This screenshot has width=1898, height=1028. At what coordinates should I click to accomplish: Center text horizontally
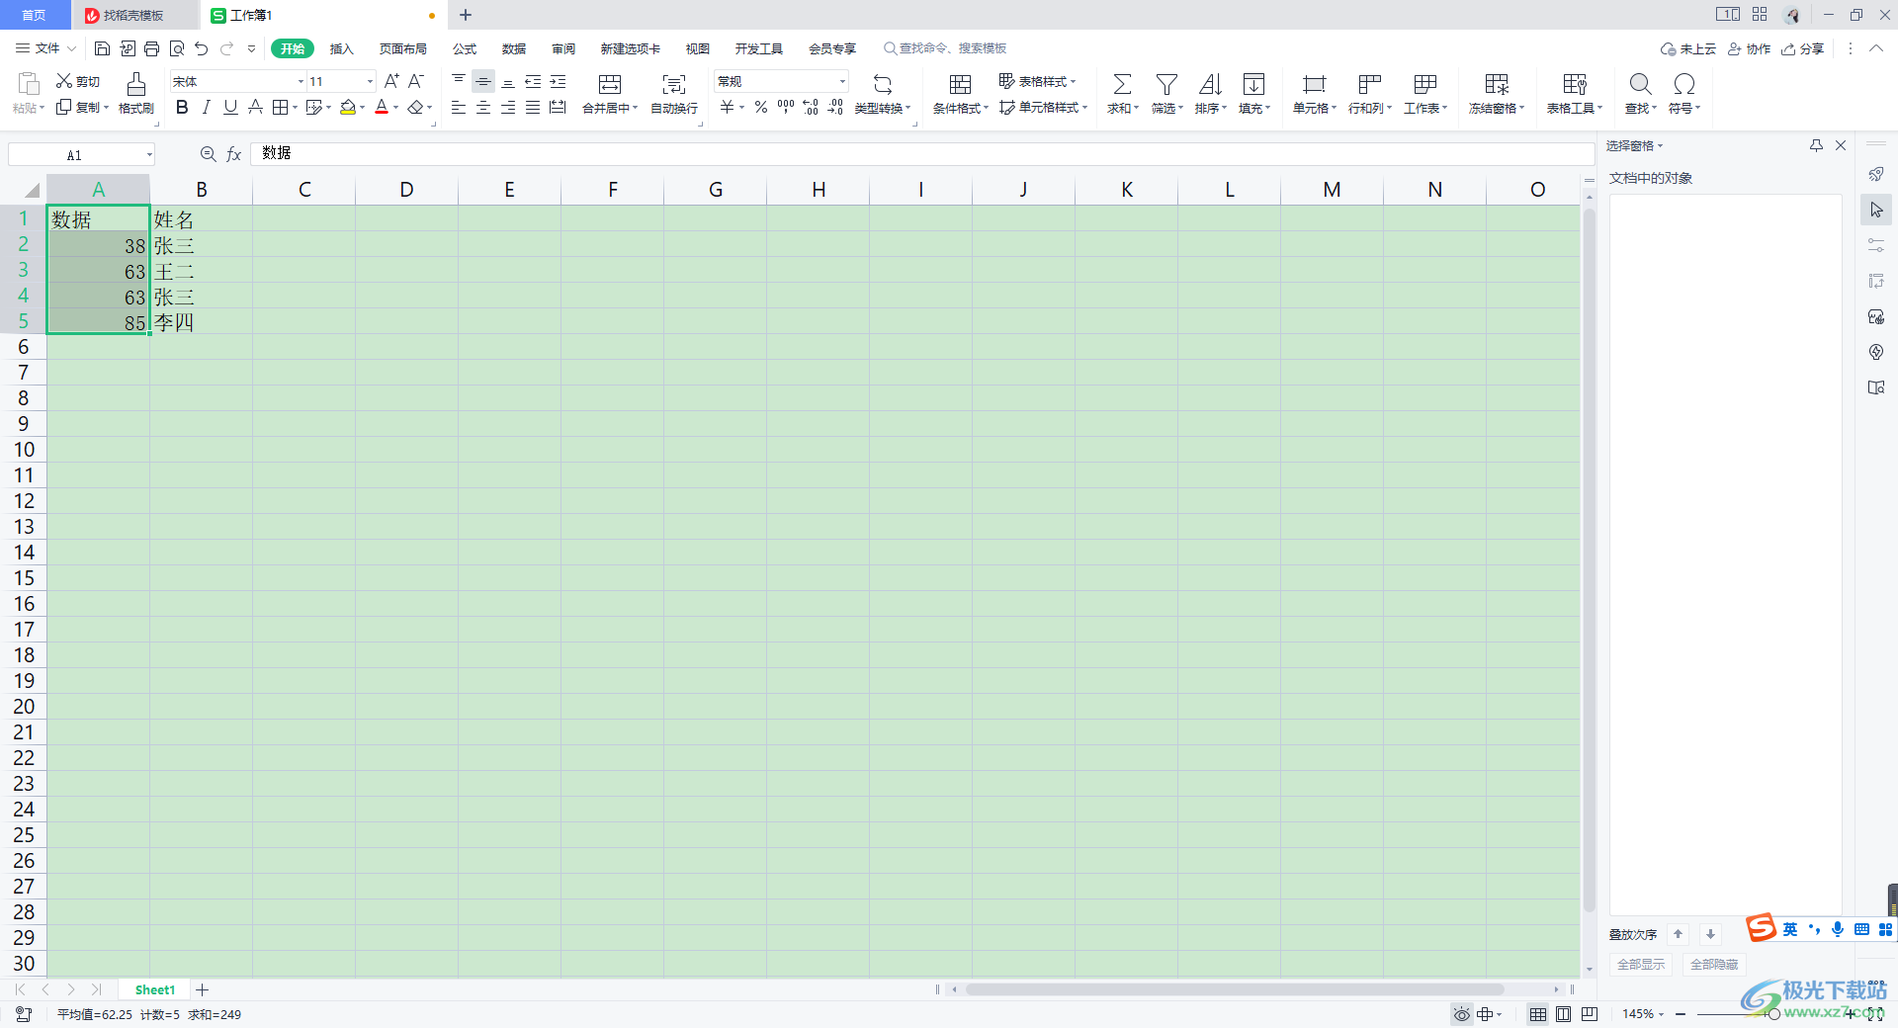(483, 107)
